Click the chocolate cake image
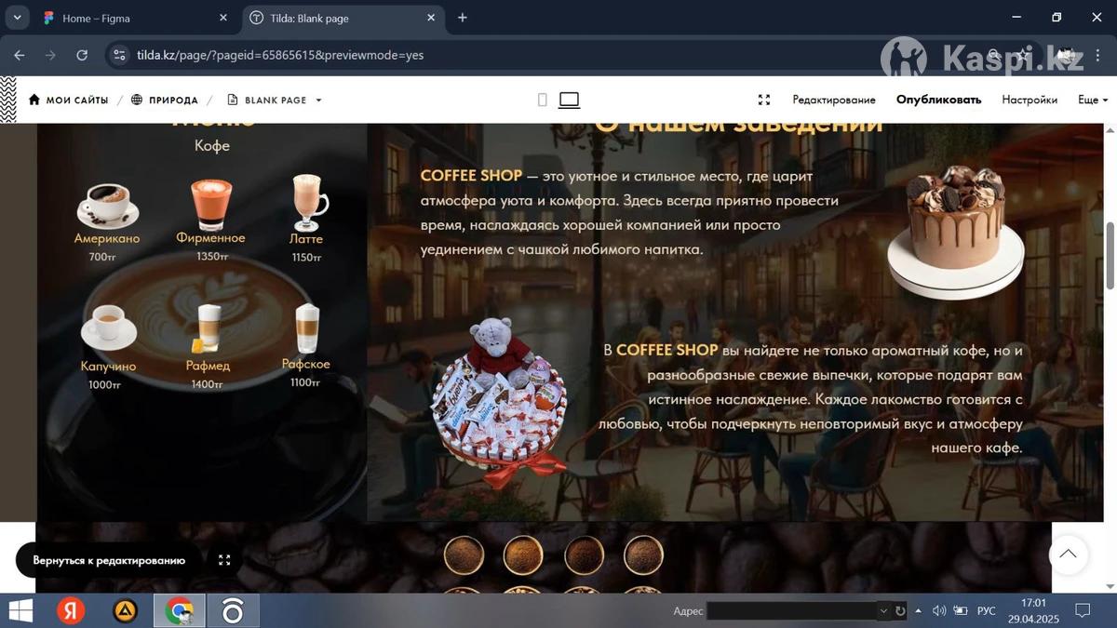This screenshot has height=628, width=1117. [955, 232]
